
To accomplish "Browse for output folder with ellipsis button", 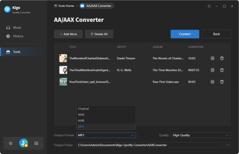I will point(228,145).
